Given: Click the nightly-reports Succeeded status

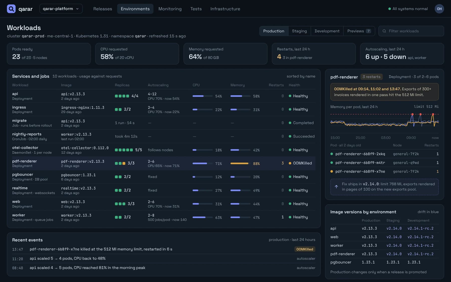Looking at the screenshot, I should click(x=301, y=136).
